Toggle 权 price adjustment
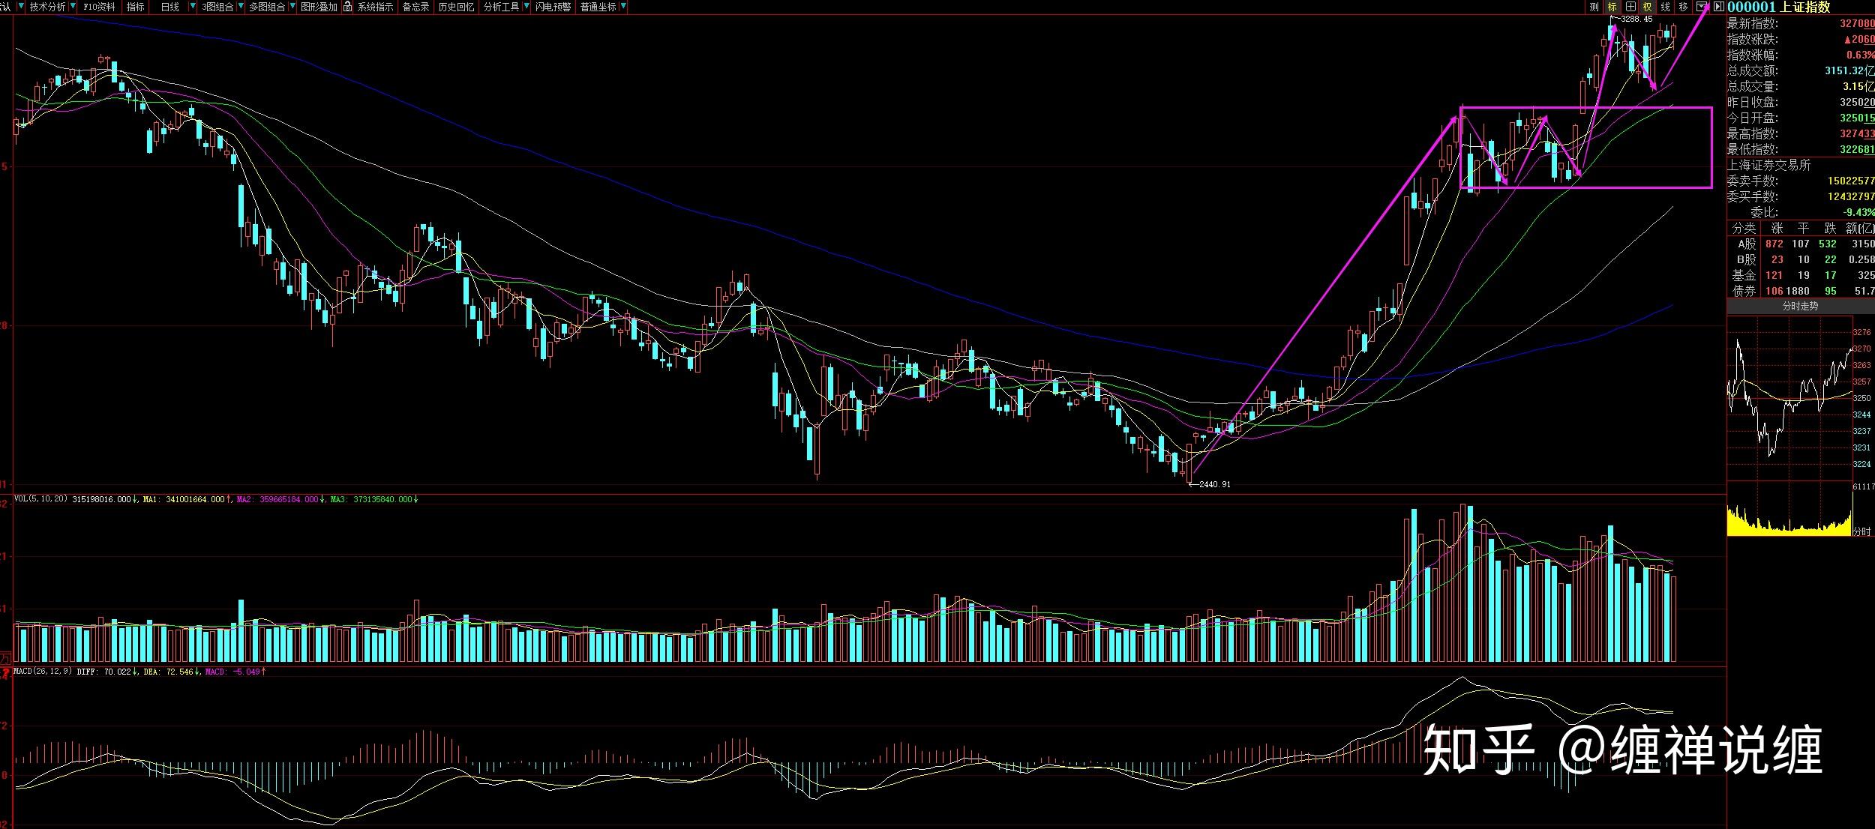 1647,7
